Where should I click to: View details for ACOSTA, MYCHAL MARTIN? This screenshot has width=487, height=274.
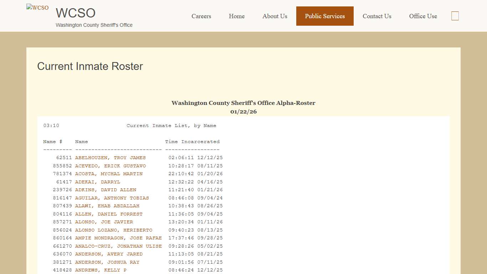coord(109,174)
